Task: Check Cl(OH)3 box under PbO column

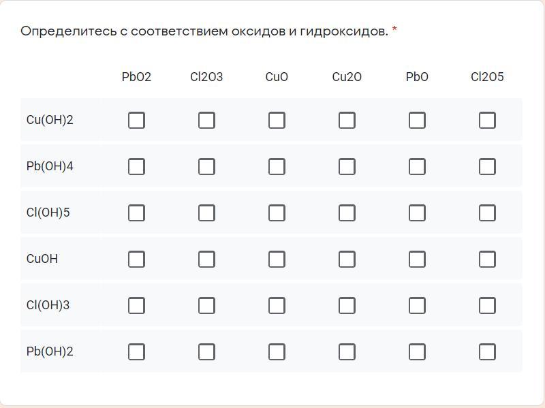Action: [x=417, y=306]
